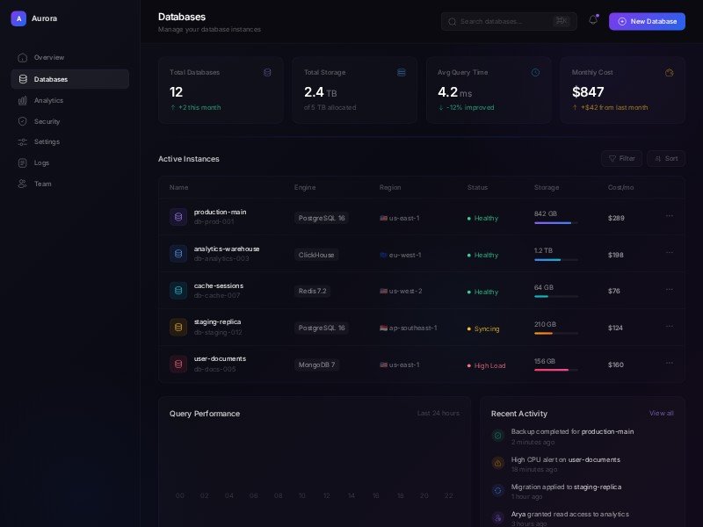Click the analytics-warehouse database icon
The image size is (703, 527).
[x=178, y=254]
